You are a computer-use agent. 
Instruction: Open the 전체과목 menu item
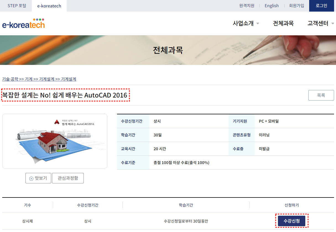[x=283, y=23]
